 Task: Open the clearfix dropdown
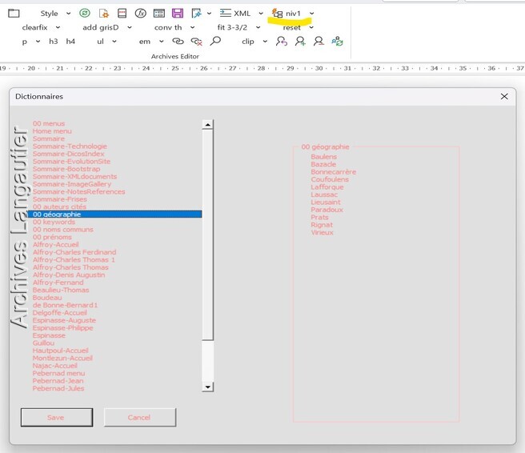58,27
